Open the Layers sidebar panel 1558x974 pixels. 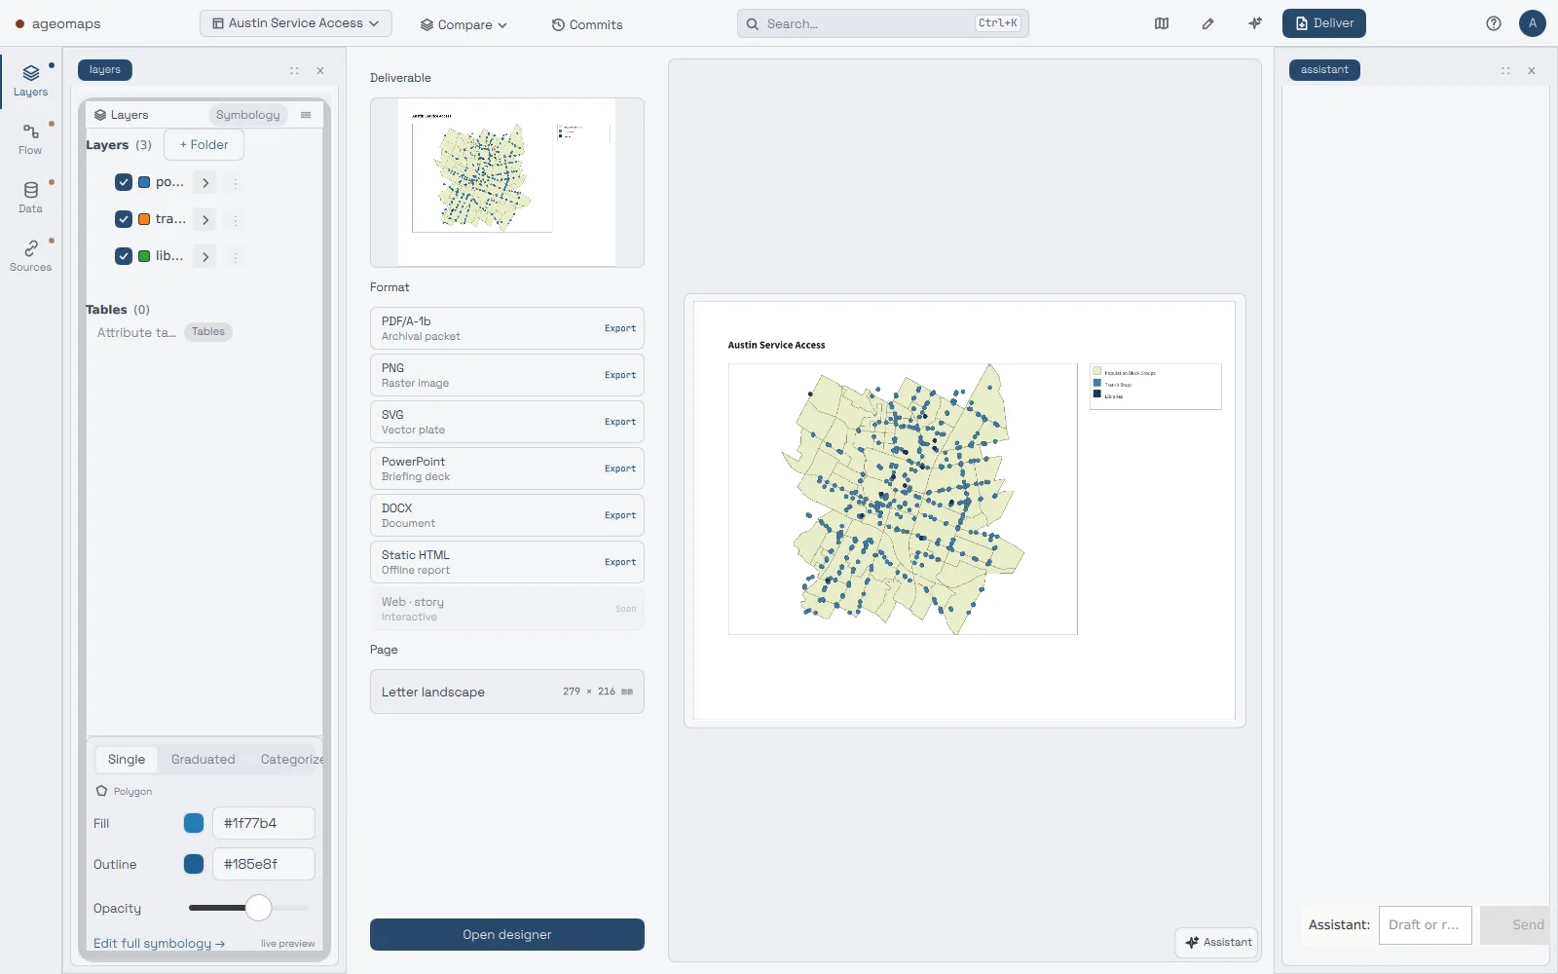30,81
